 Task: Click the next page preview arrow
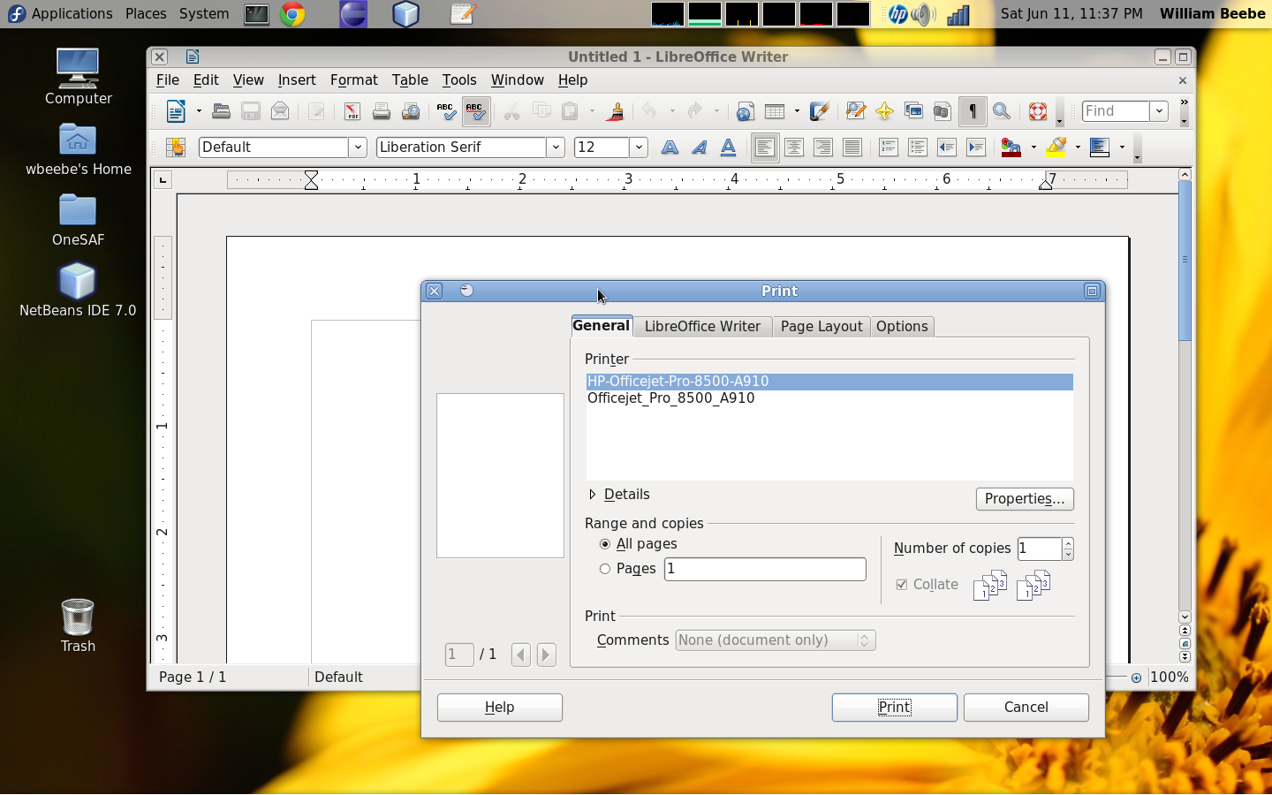547,655
